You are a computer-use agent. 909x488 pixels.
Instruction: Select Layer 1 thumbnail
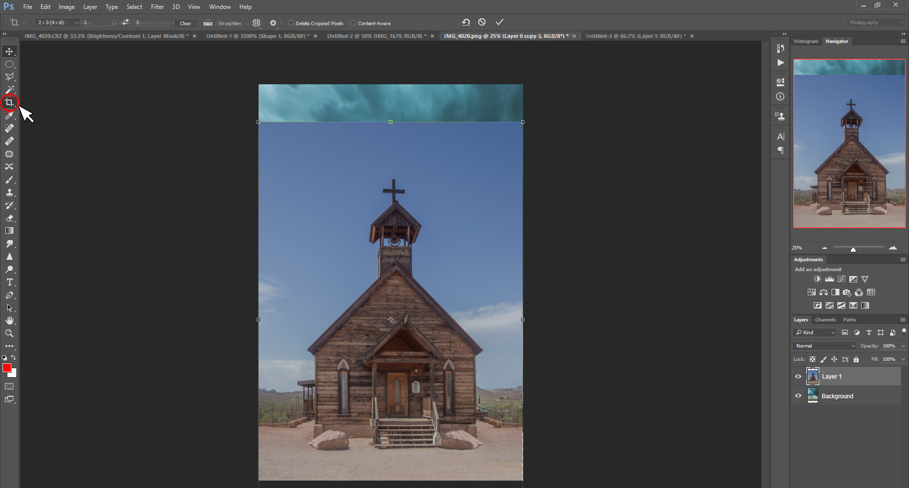click(812, 377)
